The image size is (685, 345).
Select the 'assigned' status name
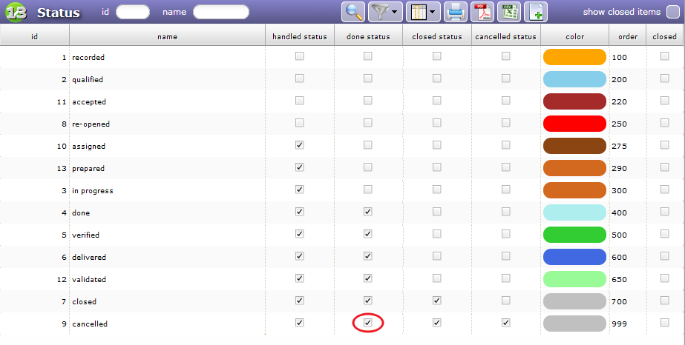click(x=88, y=147)
